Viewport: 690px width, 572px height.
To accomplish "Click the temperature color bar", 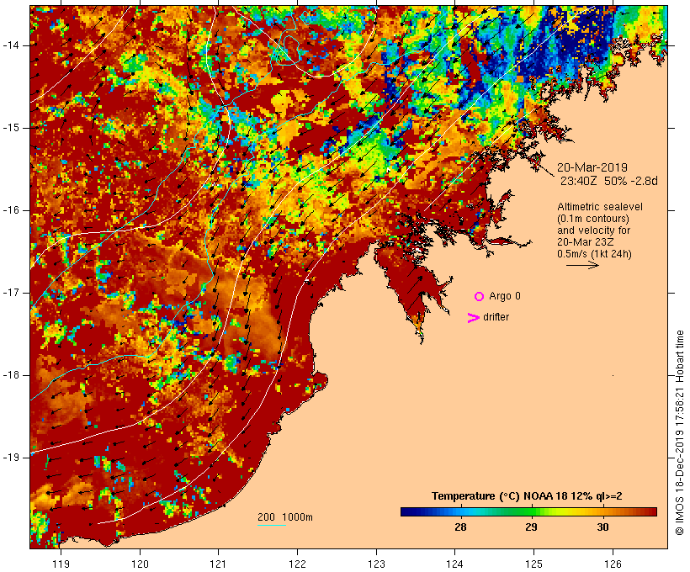I will point(528,511).
